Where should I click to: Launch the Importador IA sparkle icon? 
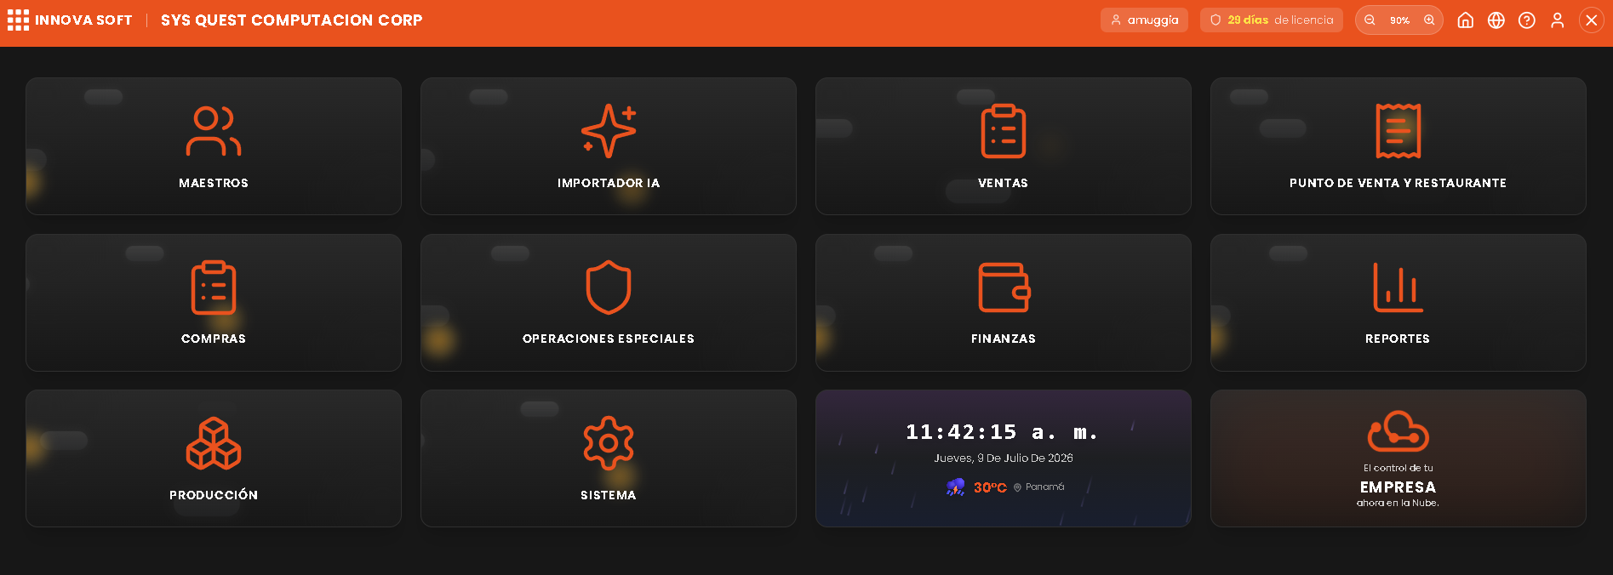(x=609, y=131)
